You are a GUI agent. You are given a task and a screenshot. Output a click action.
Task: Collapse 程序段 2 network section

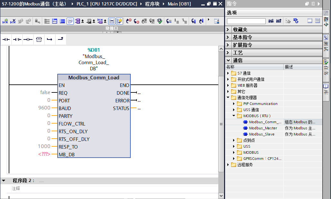4,181
